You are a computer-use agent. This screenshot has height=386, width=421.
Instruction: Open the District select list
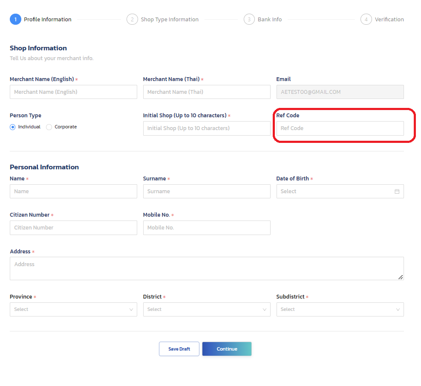coord(207,309)
